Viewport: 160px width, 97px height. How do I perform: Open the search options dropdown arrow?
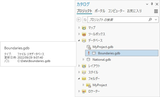pos(156,20)
